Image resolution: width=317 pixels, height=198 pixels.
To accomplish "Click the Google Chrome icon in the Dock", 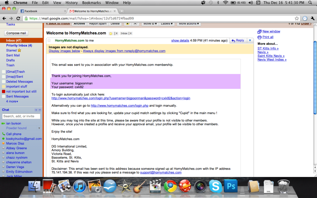I will coord(170,186).
